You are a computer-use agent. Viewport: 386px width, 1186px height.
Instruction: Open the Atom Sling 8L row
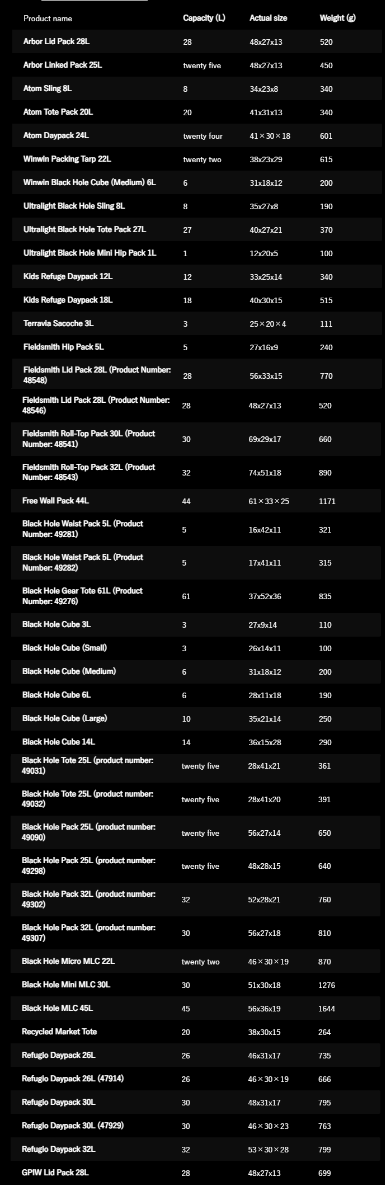click(x=48, y=88)
